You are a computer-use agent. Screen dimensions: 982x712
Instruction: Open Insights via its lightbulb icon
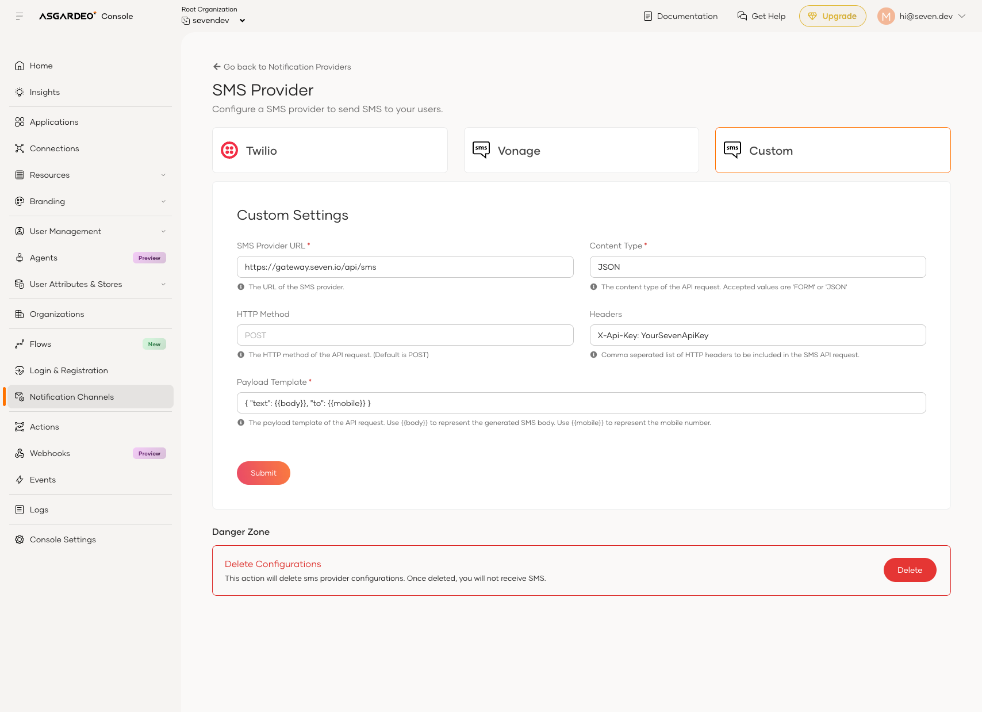[x=20, y=92]
